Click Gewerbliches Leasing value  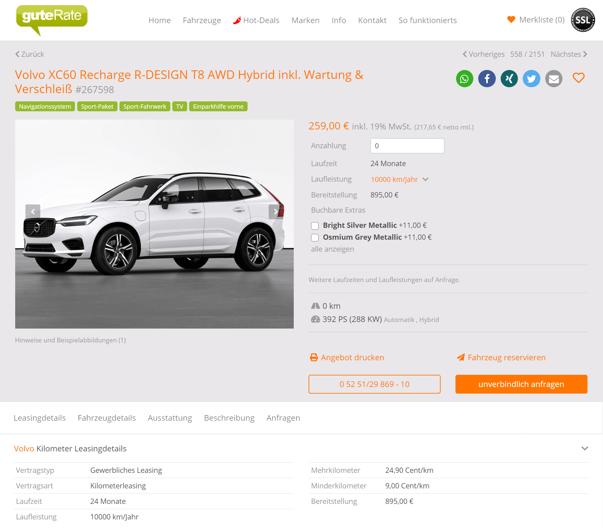click(126, 470)
